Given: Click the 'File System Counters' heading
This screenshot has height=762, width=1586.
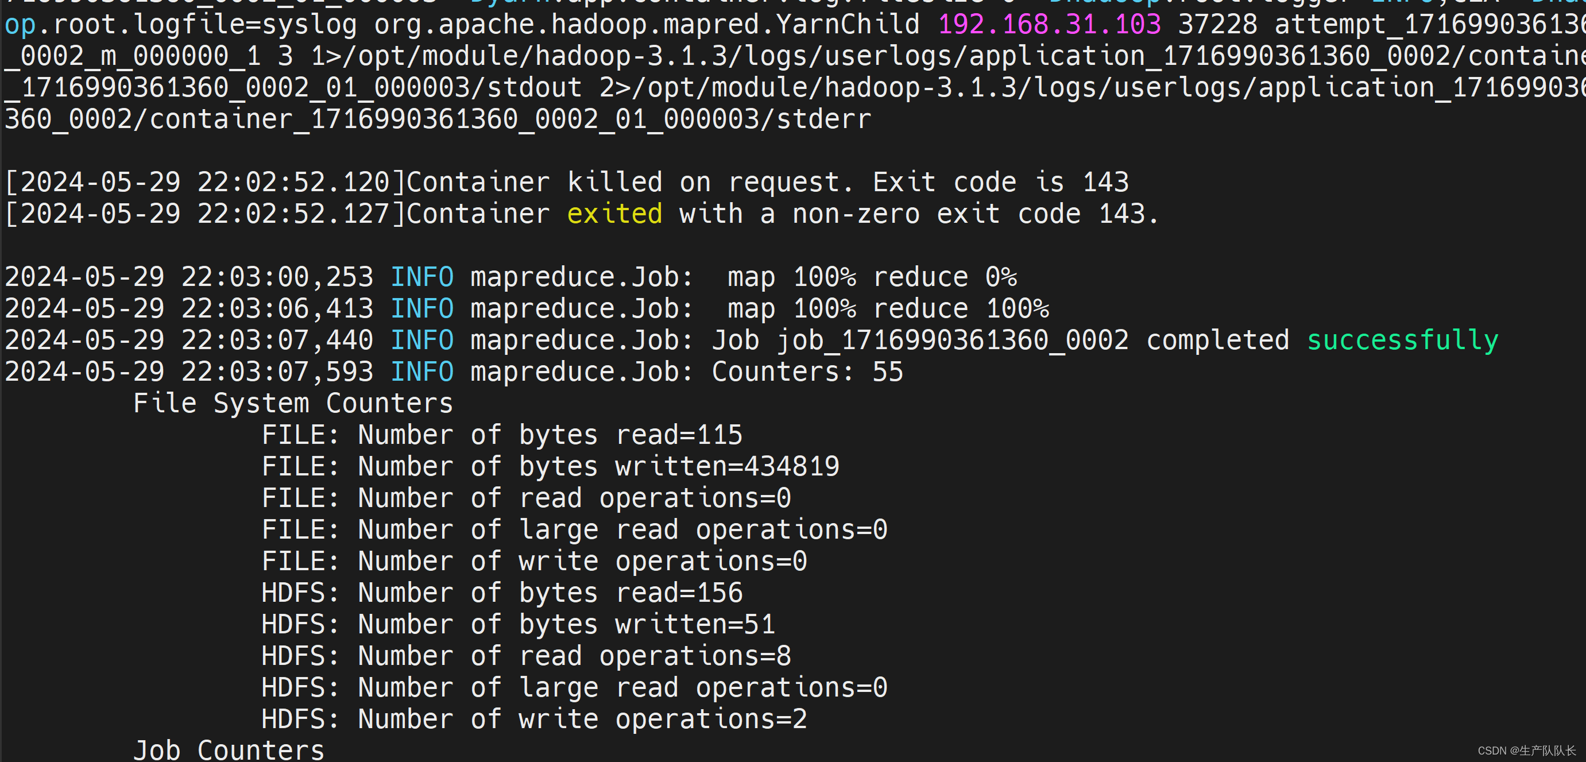Looking at the screenshot, I should point(293,404).
